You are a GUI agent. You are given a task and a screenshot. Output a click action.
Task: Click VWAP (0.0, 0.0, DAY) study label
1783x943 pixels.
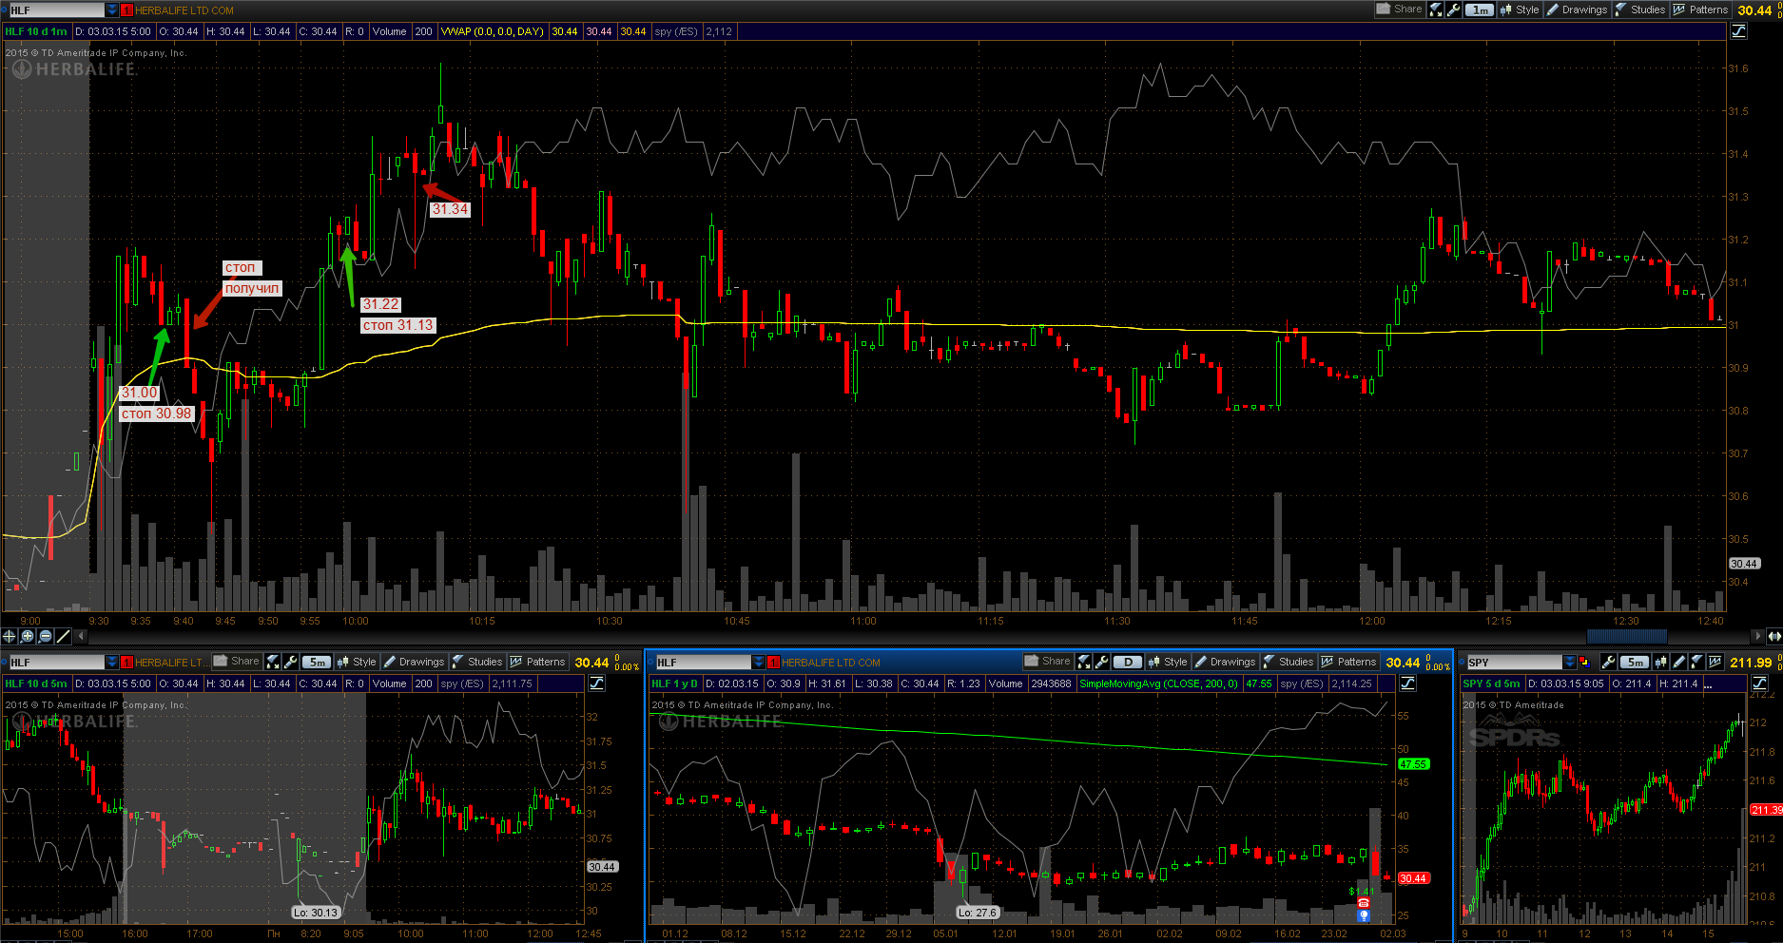(x=492, y=31)
